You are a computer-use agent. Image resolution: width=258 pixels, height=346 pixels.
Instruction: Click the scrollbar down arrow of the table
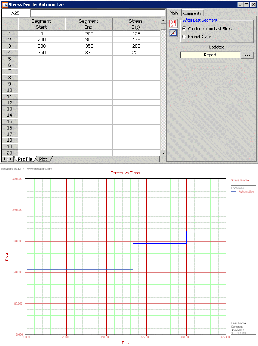[x=163, y=153]
